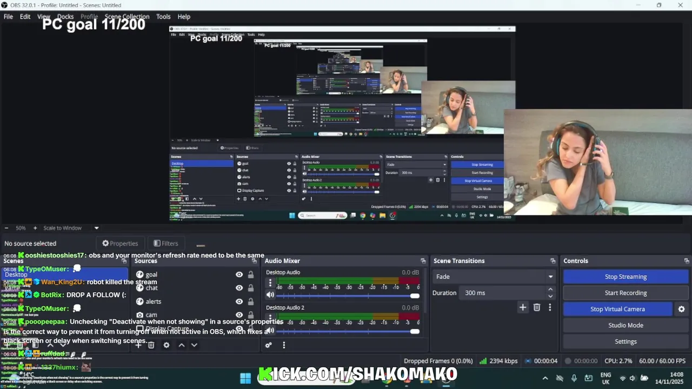This screenshot has width=692, height=389.
Task: Click microphone icon in system tray
Action: [x=574, y=378]
